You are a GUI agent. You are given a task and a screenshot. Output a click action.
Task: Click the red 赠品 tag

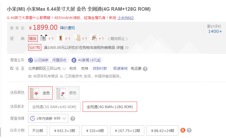[x=33, y=38]
